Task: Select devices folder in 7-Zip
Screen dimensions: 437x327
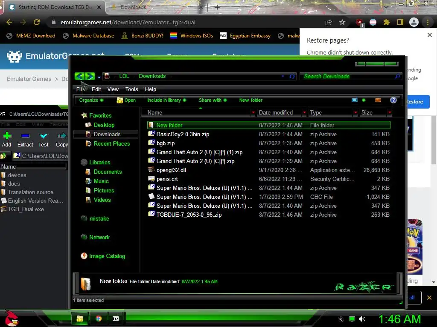Action: [x=17, y=175]
